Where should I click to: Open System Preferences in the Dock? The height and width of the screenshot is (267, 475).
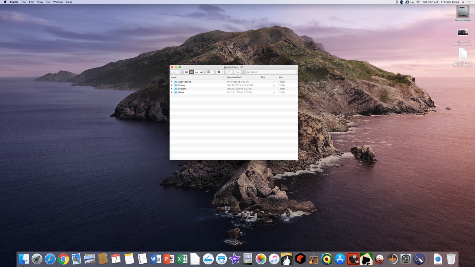click(406, 259)
